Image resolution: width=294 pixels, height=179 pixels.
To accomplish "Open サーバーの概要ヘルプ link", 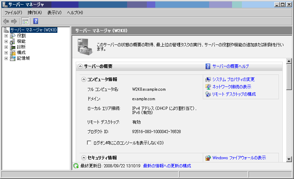I will pos(230,66).
